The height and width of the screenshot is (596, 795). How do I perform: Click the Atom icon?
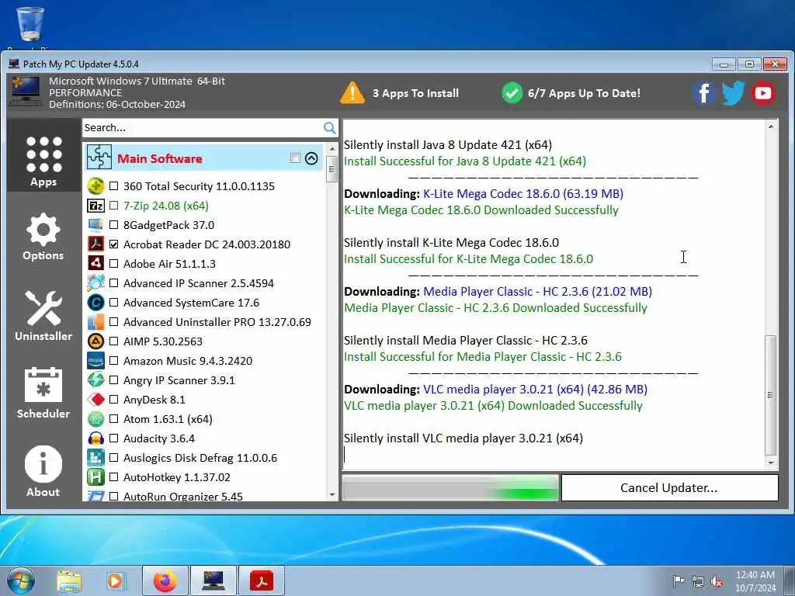tap(95, 418)
